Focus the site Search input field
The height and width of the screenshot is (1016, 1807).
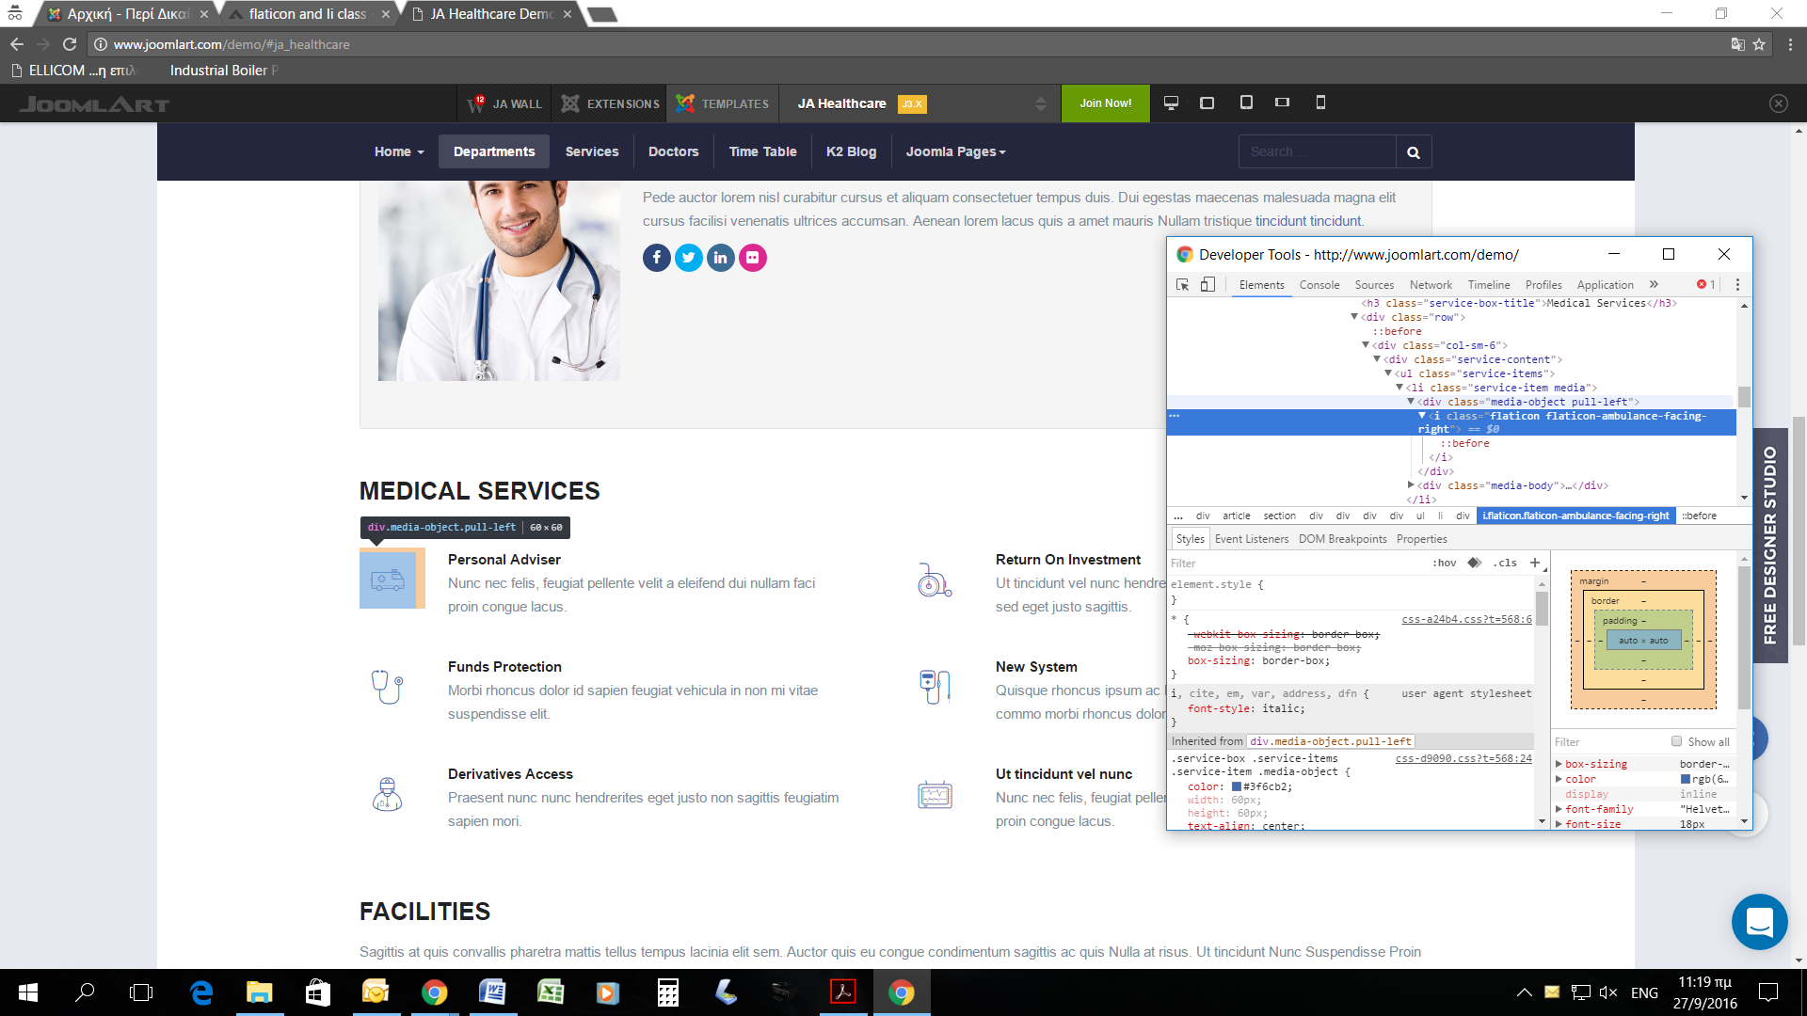1317,152
